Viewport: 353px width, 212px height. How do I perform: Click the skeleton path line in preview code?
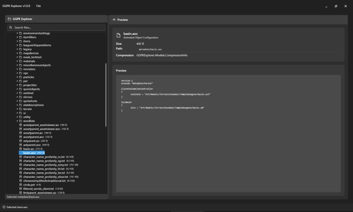point(170,94)
